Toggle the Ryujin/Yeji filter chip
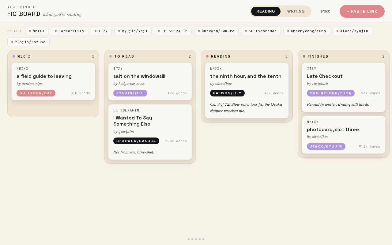The width and height of the screenshot is (392, 245). pos(133,31)
